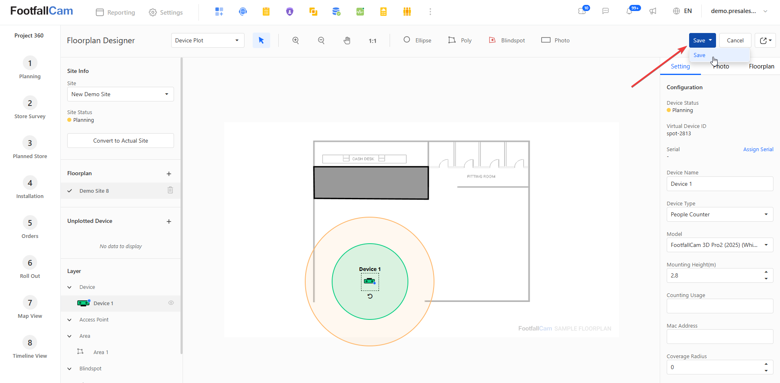This screenshot has width=780, height=383.
Task: Open the announcements megaphone icon
Action: click(x=653, y=11)
